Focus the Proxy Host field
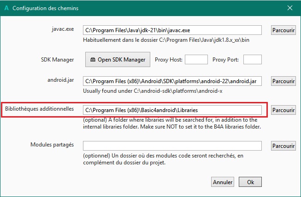 196,59
